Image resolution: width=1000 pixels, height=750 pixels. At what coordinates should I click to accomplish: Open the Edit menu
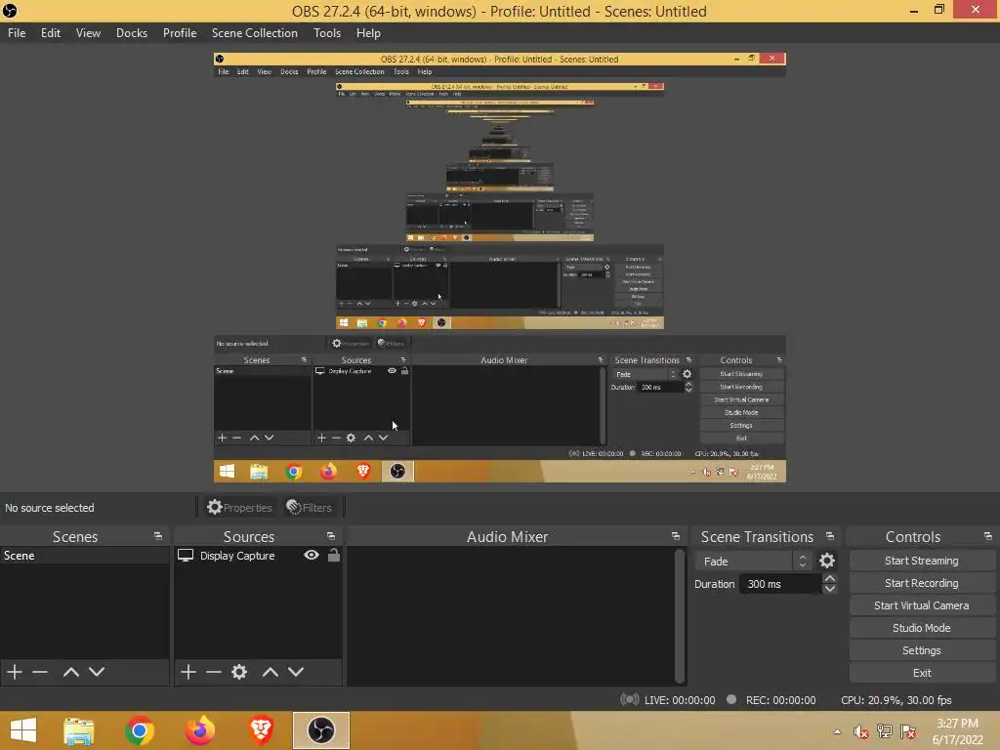(51, 33)
